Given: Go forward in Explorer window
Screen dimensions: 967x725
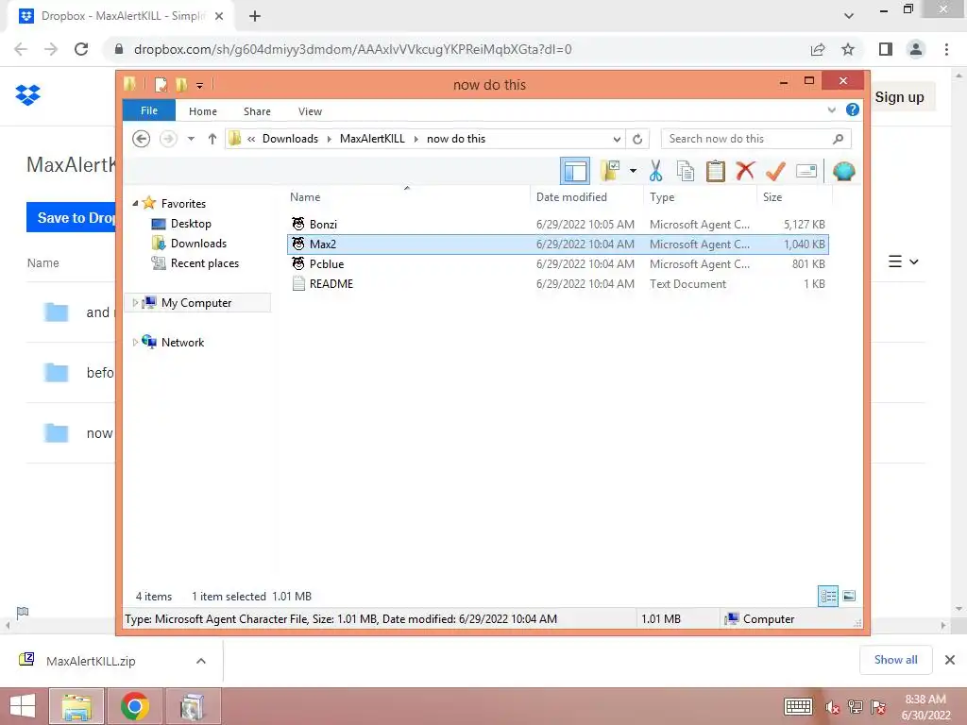Looking at the screenshot, I should pos(168,139).
